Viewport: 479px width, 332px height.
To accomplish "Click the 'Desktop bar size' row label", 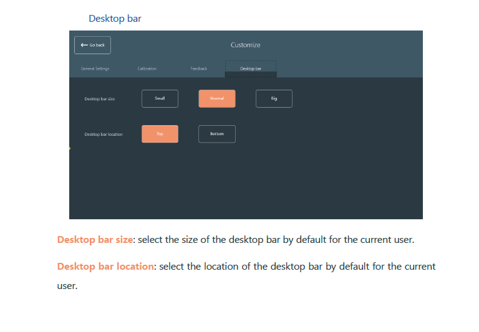I will pos(100,99).
